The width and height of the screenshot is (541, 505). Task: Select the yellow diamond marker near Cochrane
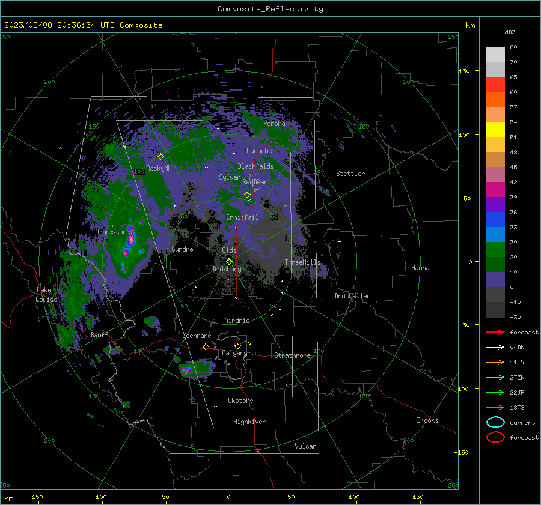[206, 346]
